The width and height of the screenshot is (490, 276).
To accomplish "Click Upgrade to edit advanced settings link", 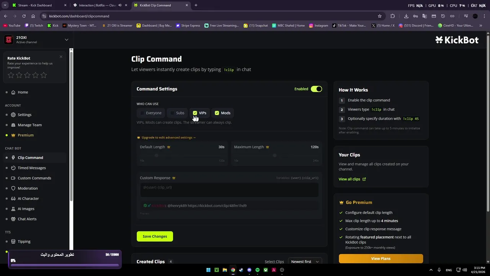I will click(166, 138).
